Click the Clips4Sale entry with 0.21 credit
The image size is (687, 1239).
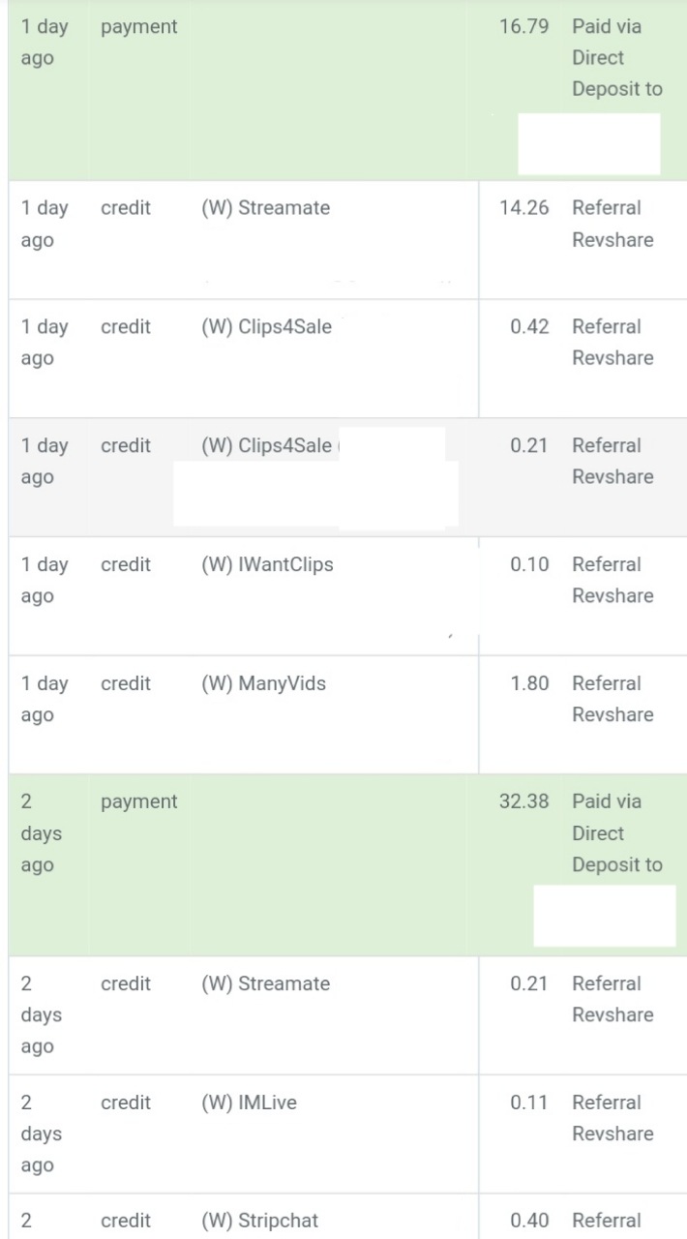click(266, 446)
